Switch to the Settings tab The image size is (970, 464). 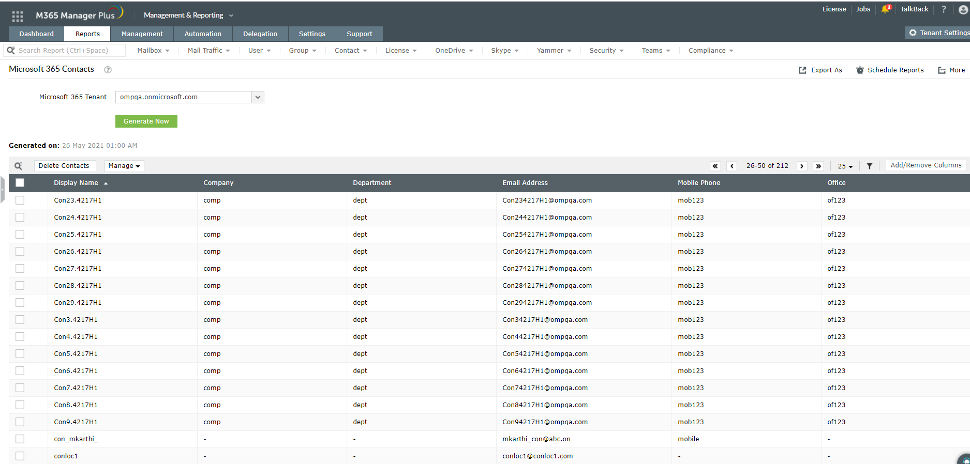pos(312,34)
